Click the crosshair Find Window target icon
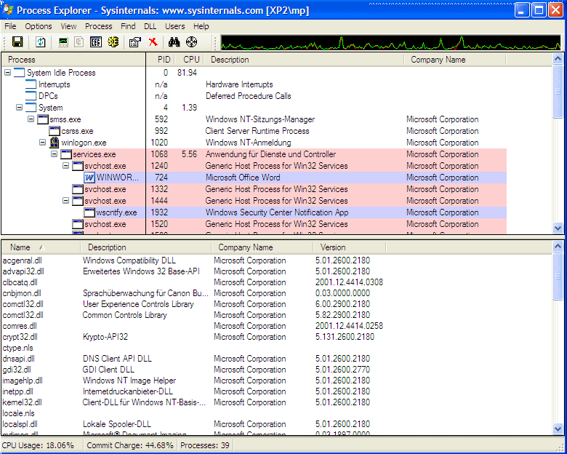The width and height of the screenshot is (567, 454). (192, 42)
